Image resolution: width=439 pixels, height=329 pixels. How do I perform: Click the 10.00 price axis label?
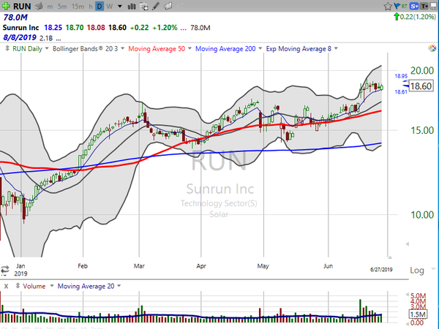click(x=422, y=215)
